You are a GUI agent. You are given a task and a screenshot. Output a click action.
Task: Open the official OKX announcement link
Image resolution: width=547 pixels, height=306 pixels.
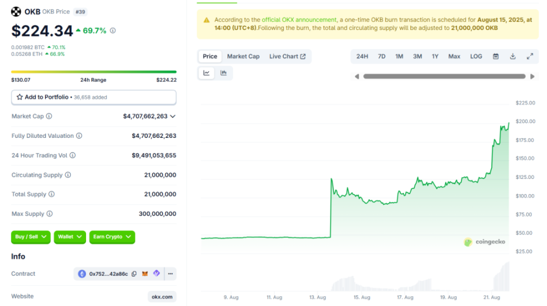299,20
